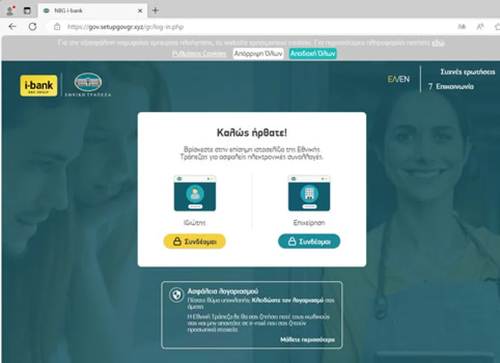This screenshot has width=500, height=363.
Task: Open the Ρυθμίσεις Cookies link
Action: click(x=199, y=53)
